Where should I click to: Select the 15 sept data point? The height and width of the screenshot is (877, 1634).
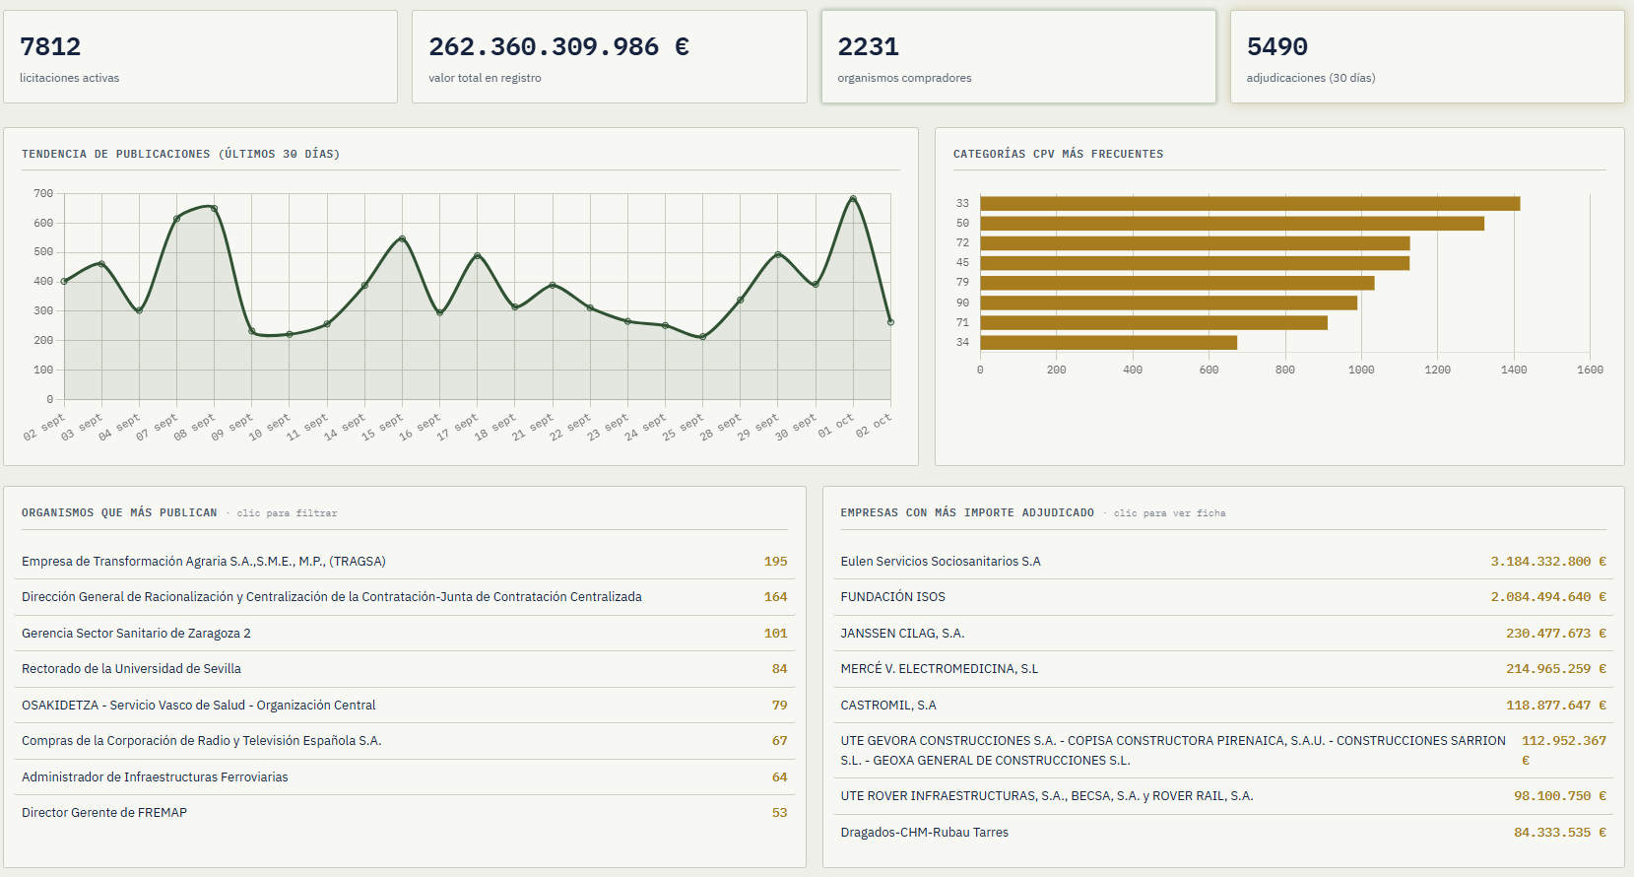pyautogui.click(x=402, y=238)
